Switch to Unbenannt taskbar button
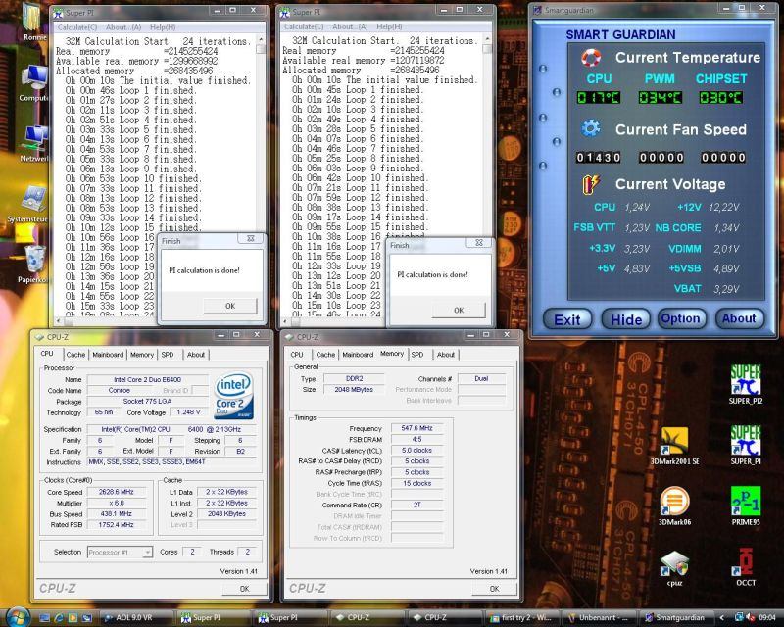 (x=602, y=618)
